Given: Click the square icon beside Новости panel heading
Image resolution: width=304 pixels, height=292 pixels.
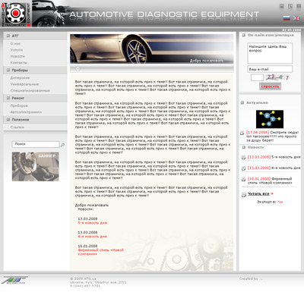Looking at the screenshot, I should point(244,147).
